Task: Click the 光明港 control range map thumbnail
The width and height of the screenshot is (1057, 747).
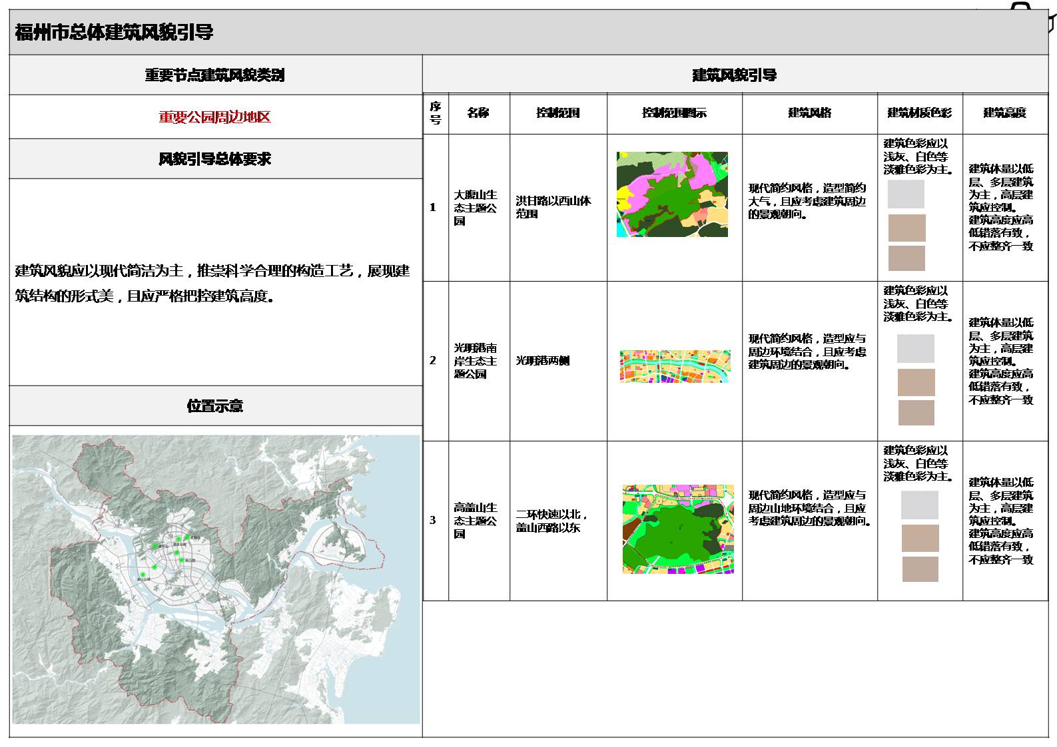Action: [x=675, y=366]
